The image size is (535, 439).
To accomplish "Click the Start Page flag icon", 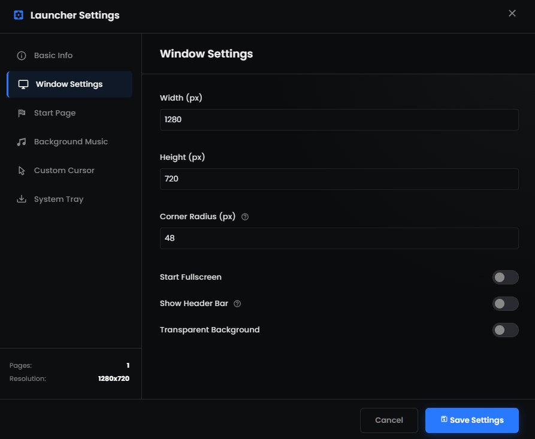I will tap(22, 113).
